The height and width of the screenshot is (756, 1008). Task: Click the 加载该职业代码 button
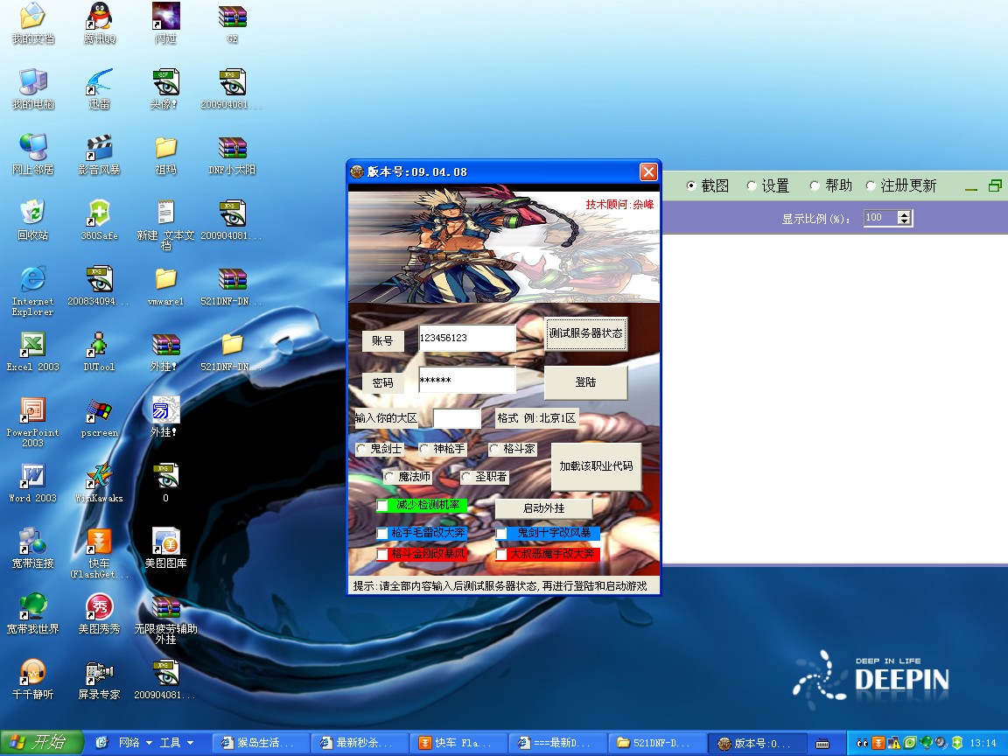coord(596,466)
